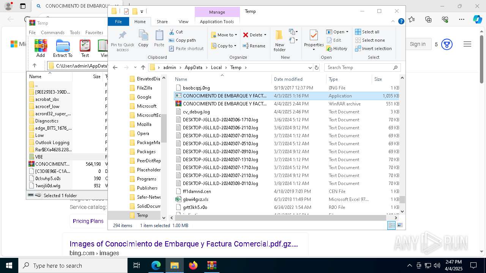The image size is (486, 273).
Task: Click WinRAR icon in taskbar
Action: (211, 265)
